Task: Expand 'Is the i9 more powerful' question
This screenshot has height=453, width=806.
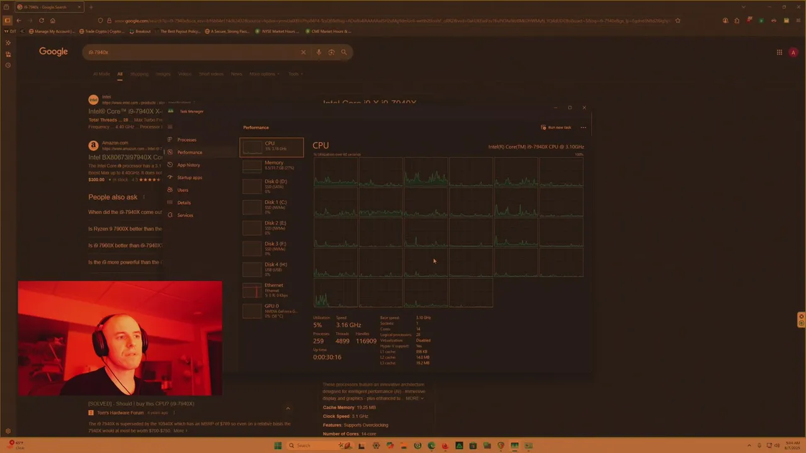Action: point(124,262)
